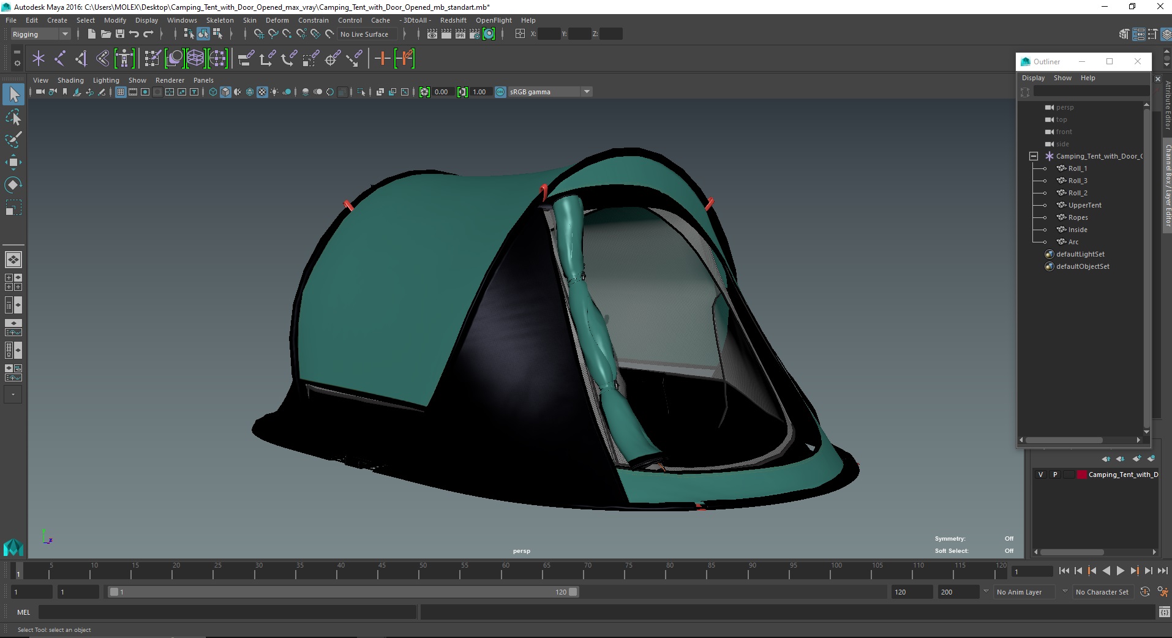Viewport: 1172px width, 638px height.
Task: Click the Save scene icon
Action: tap(120, 34)
